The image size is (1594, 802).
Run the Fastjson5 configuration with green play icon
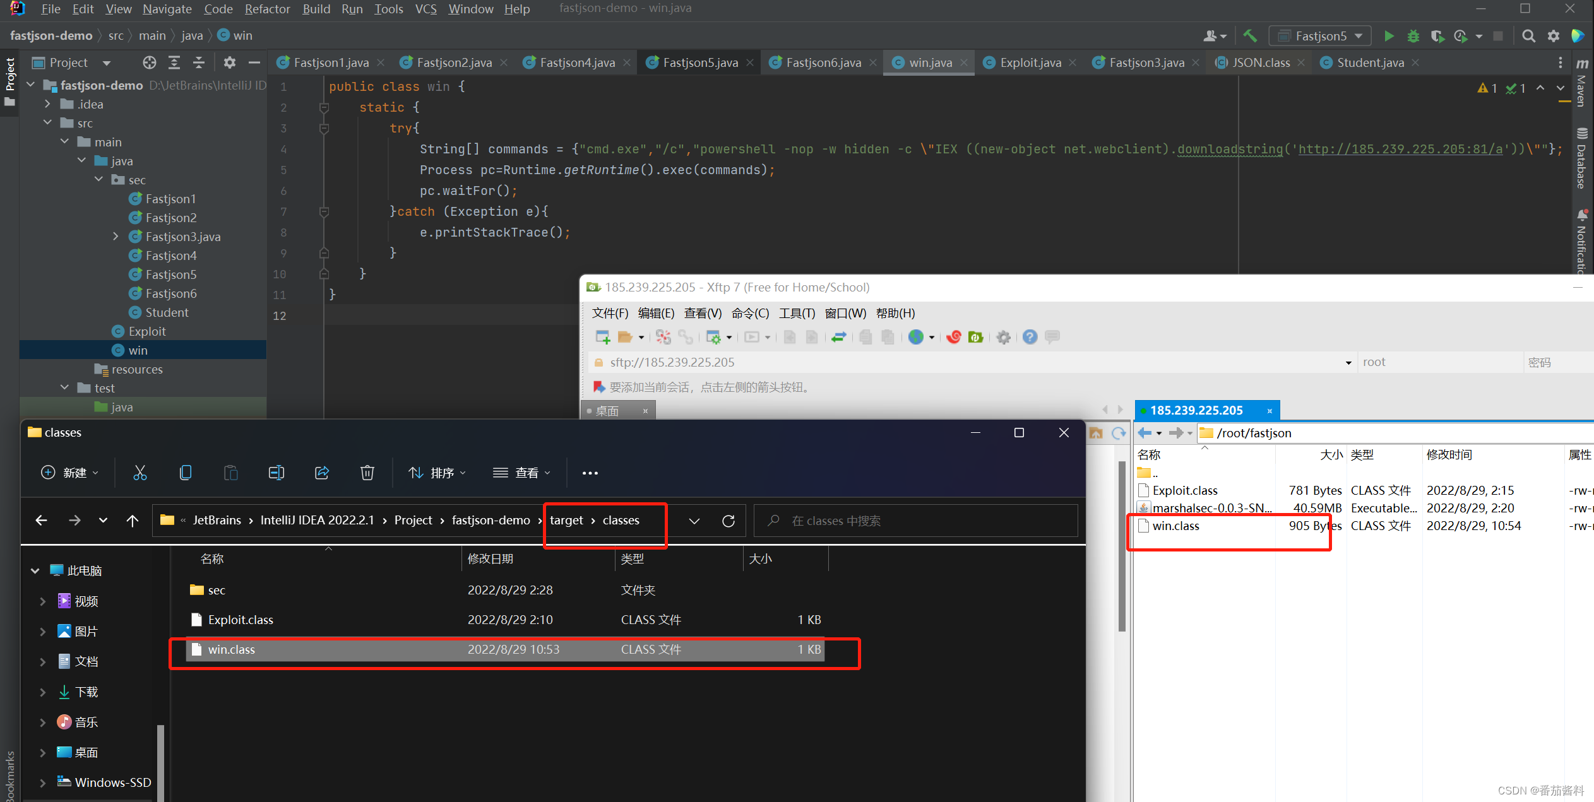click(1389, 36)
